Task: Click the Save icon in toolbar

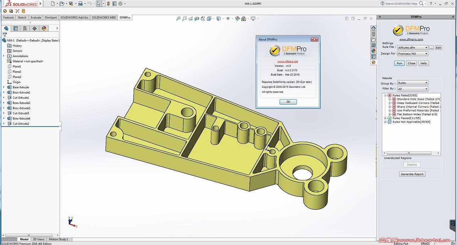Action: (x=71, y=4)
